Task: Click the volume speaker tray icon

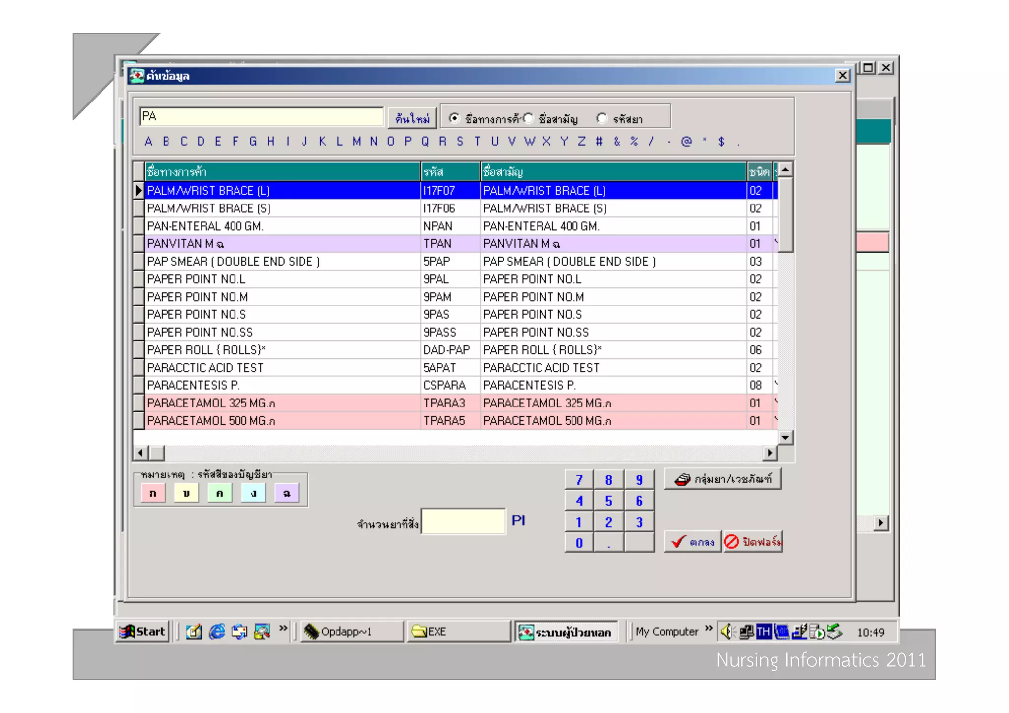Action: [727, 631]
